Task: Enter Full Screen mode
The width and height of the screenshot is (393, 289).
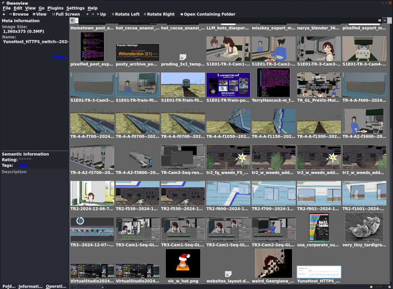Action: [66, 14]
